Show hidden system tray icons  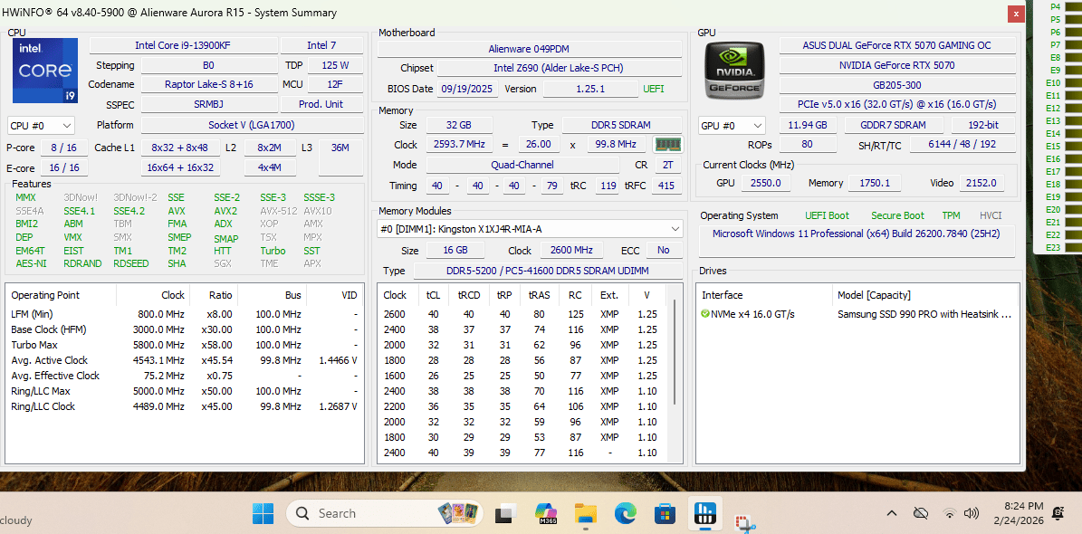[x=892, y=512]
